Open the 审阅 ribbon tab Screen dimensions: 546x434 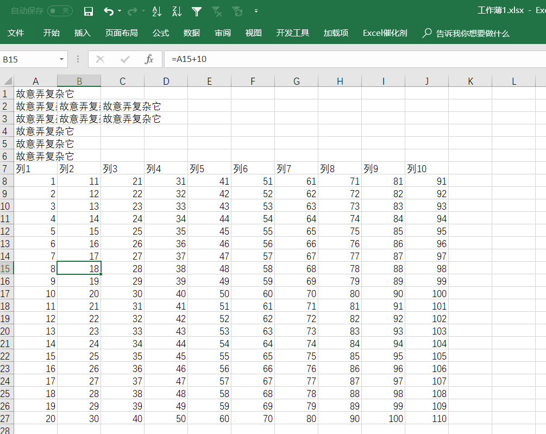(x=223, y=33)
